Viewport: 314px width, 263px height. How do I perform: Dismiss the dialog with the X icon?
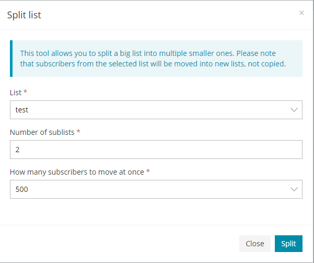pyautogui.click(x=301, y=13)
